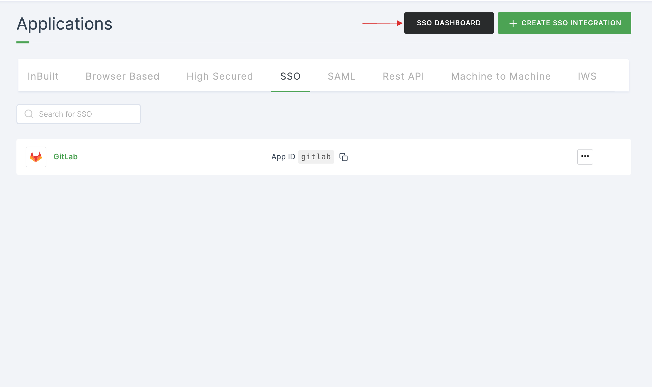Toggle the High Secured application view

(220, 76)
